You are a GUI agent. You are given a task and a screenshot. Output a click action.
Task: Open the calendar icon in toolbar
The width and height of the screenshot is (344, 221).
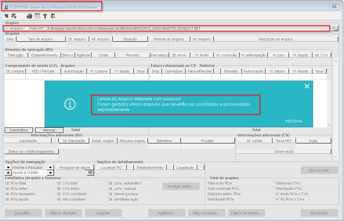(x=37, y=16)
